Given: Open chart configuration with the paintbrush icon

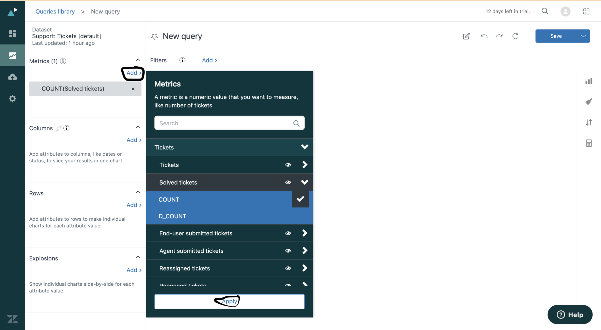Looking at the screenshot, I should coord(589,101).
